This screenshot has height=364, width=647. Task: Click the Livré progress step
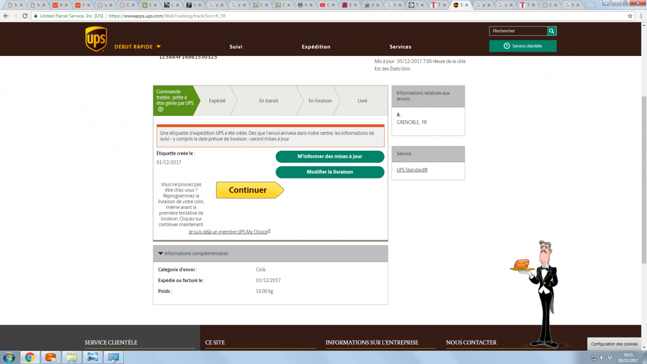(x=362, y=101)
